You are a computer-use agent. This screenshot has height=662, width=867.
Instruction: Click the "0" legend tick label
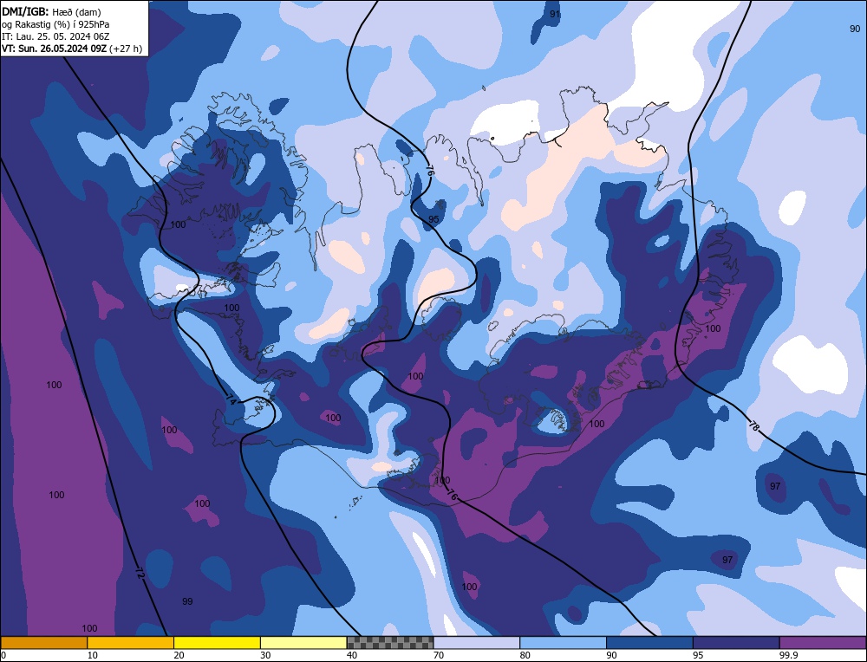3,655
